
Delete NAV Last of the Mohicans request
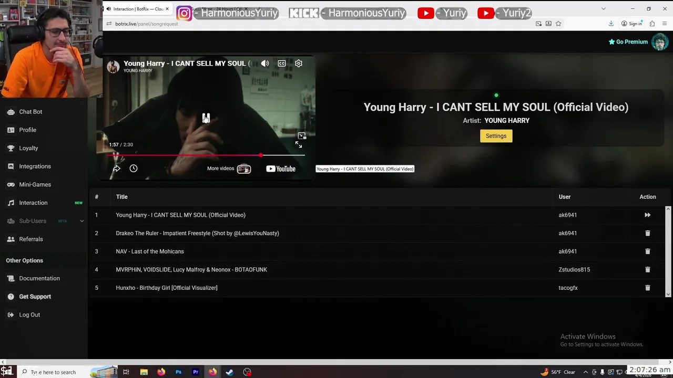[x=648, y=251]
